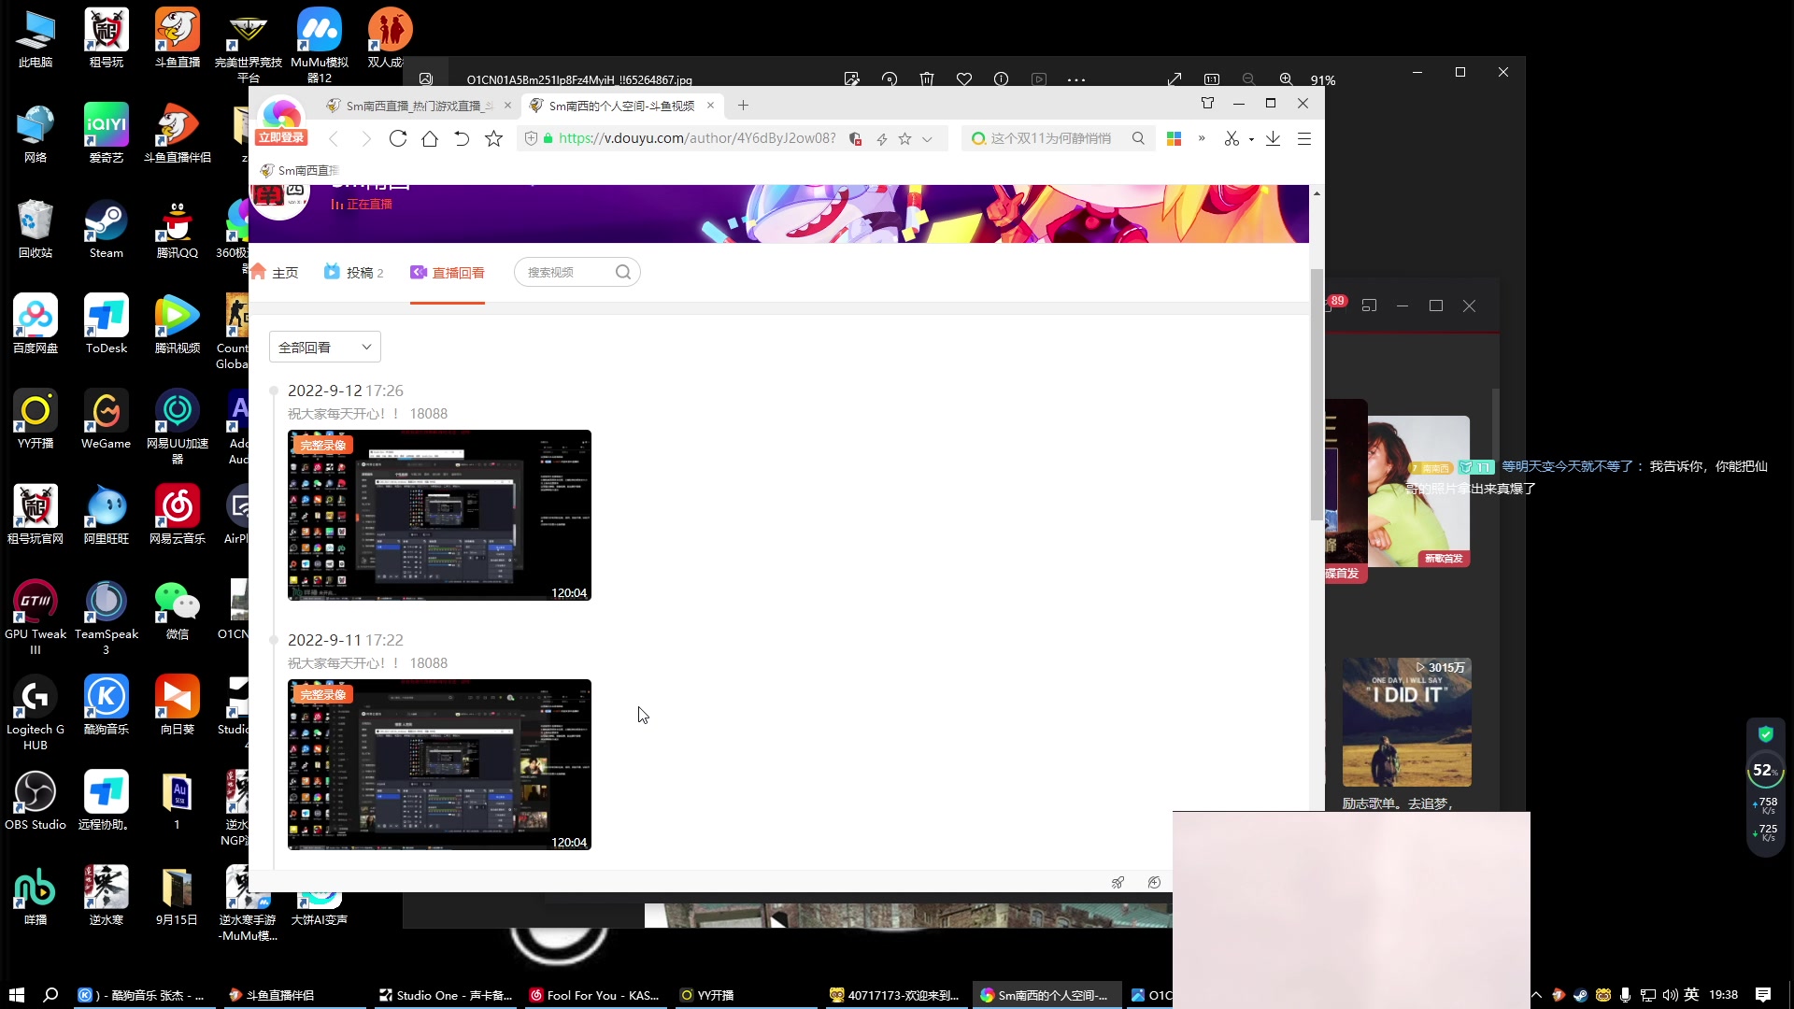Image resolution: width=1794 pixels, height=1009 pixels.
Task: Open browser downloads arrow icon
Action: pos(1273,138)
